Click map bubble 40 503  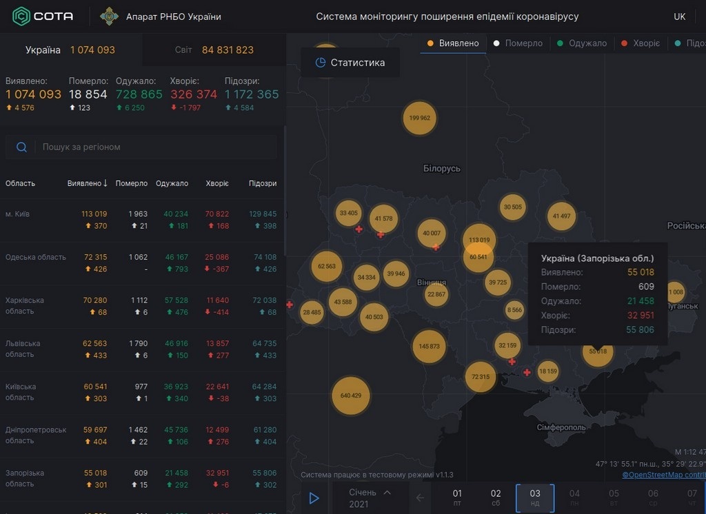(x=374, y=317)
